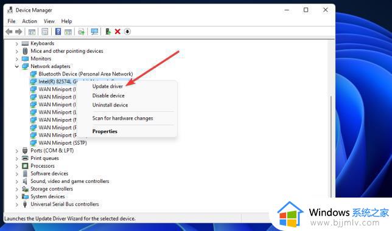This screenshot has width=392, height=231.
Task: Choose Properties from the context menu
Action: click(x=105, y=131)
